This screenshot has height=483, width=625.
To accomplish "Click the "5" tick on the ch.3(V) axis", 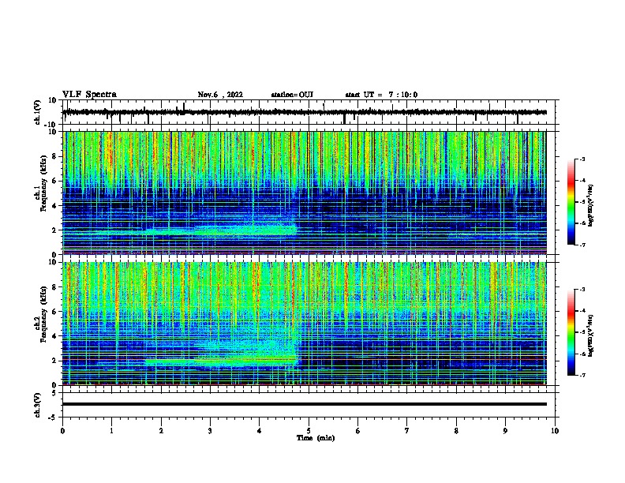I will [55, 393].
